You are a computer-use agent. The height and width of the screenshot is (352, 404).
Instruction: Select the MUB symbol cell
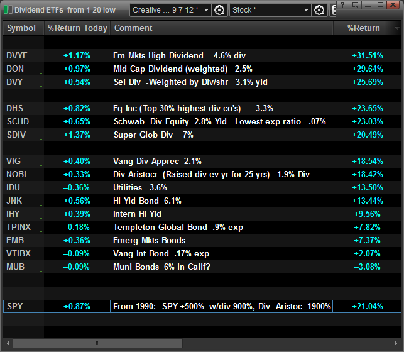coord(23,267)
